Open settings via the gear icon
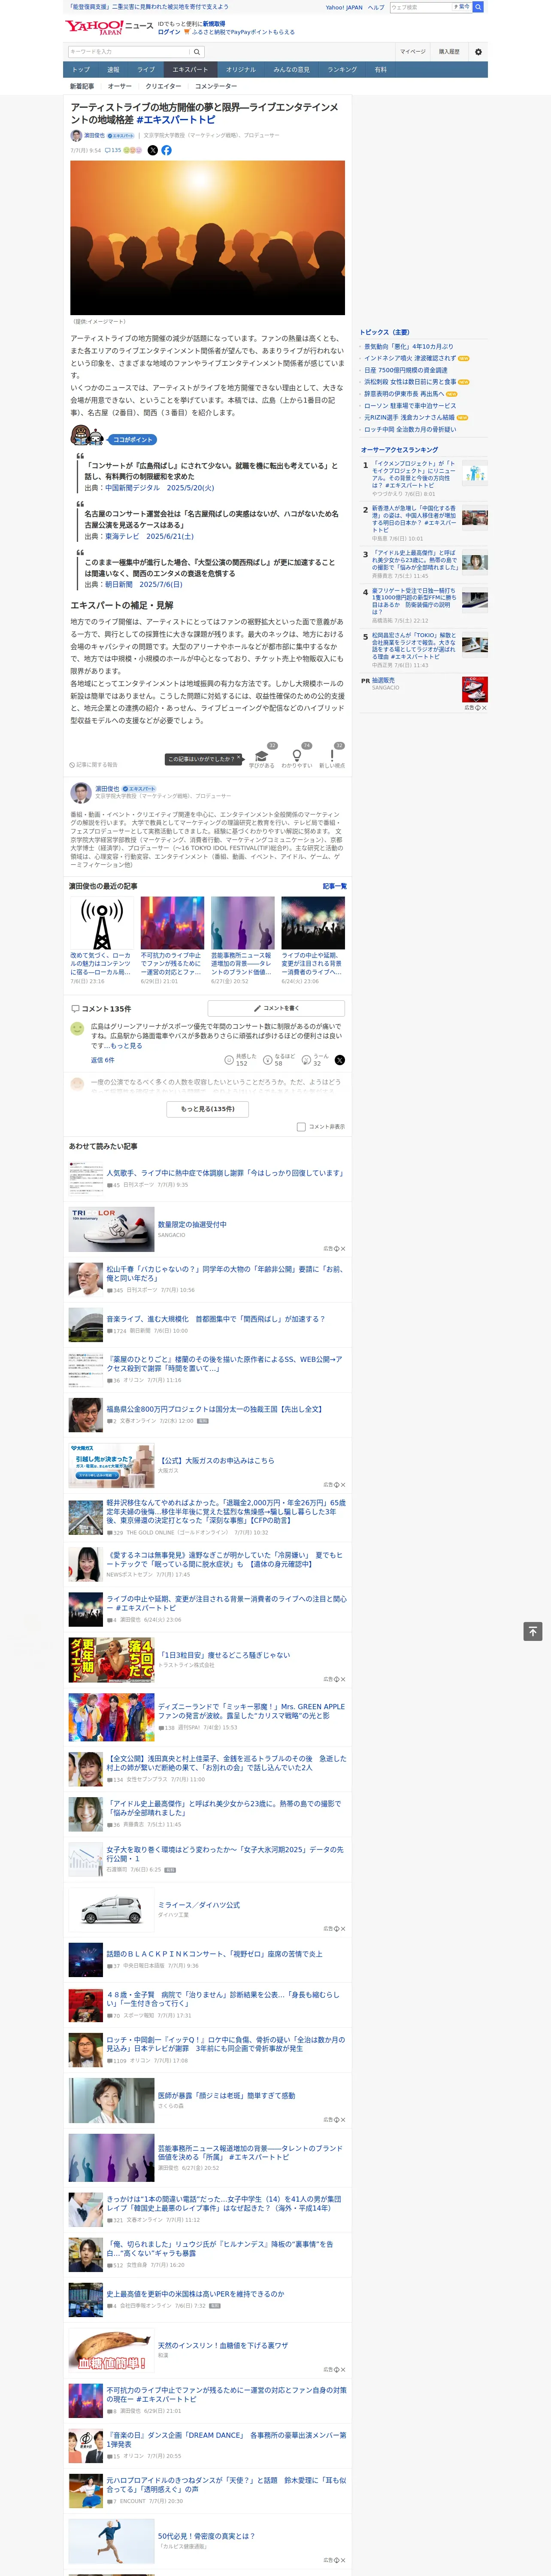 478,52
